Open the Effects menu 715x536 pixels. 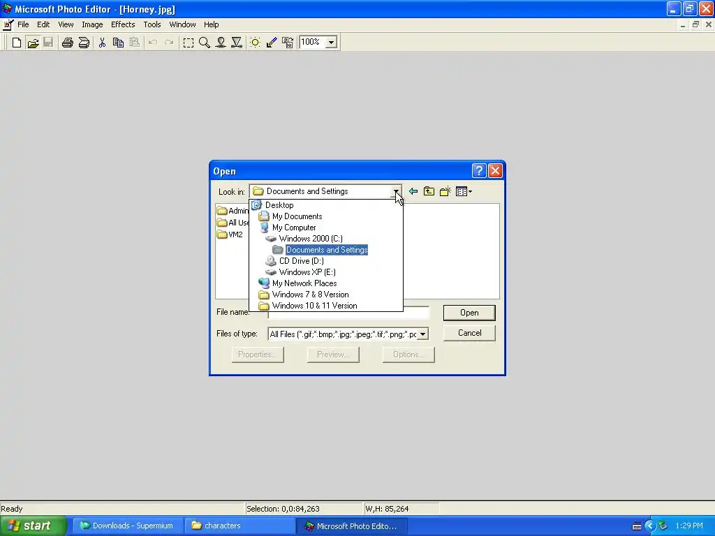click(x=123, y=24)
